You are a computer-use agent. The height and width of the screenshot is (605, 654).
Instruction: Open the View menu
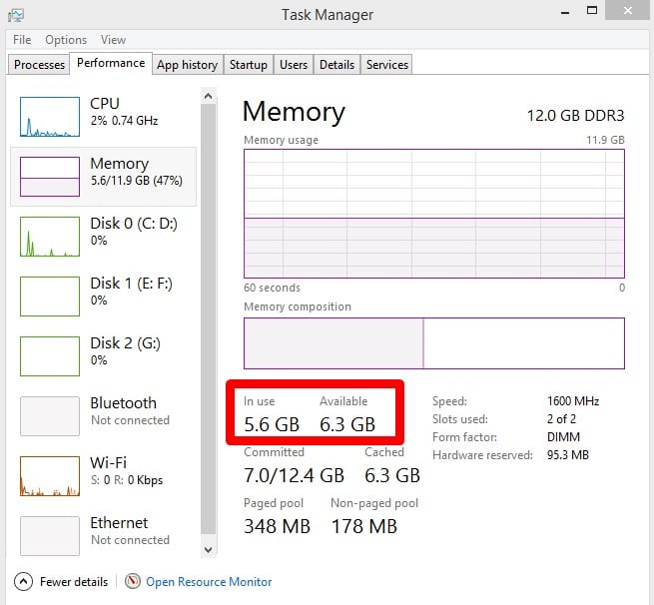click(x=113, y=40)
